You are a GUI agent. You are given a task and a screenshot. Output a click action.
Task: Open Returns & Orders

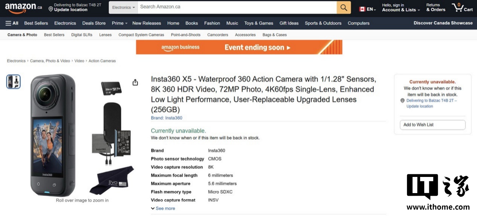pyautogui.click(x=436, y=8)
